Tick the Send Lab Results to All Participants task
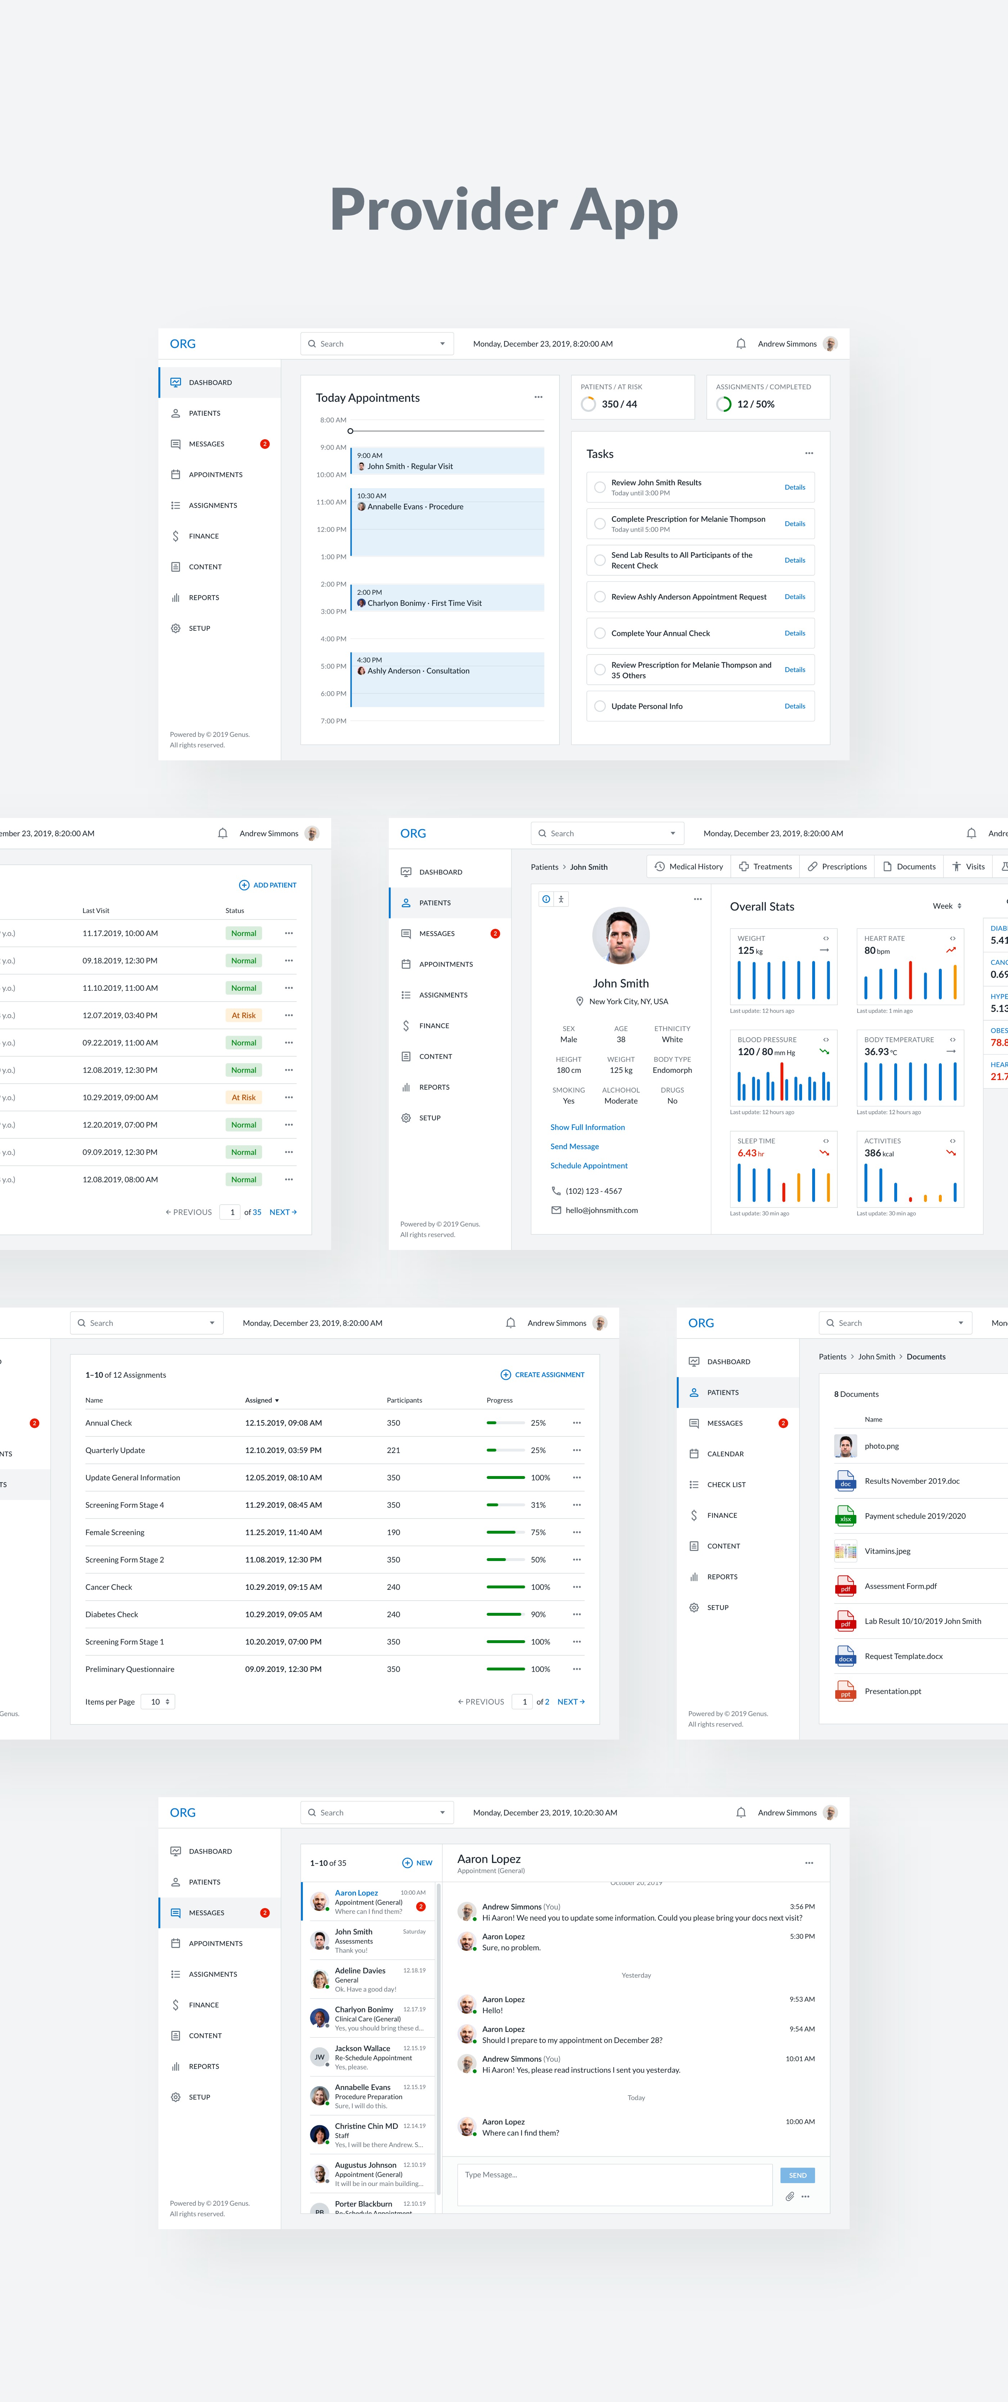 coord(599,561)
